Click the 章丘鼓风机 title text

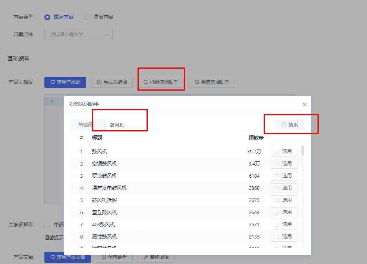(x=105, y=212)
